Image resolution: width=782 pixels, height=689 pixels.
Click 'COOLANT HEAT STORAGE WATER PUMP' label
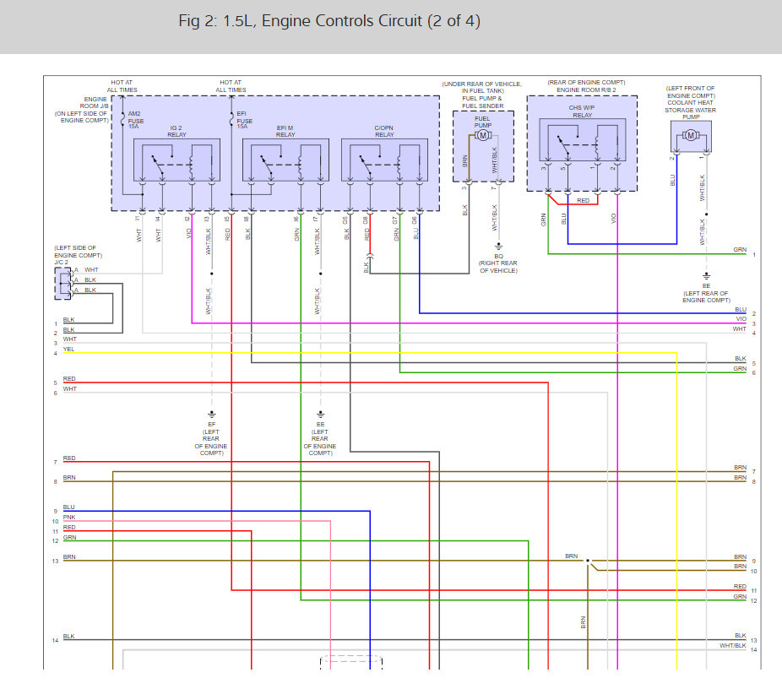(690, 110)
